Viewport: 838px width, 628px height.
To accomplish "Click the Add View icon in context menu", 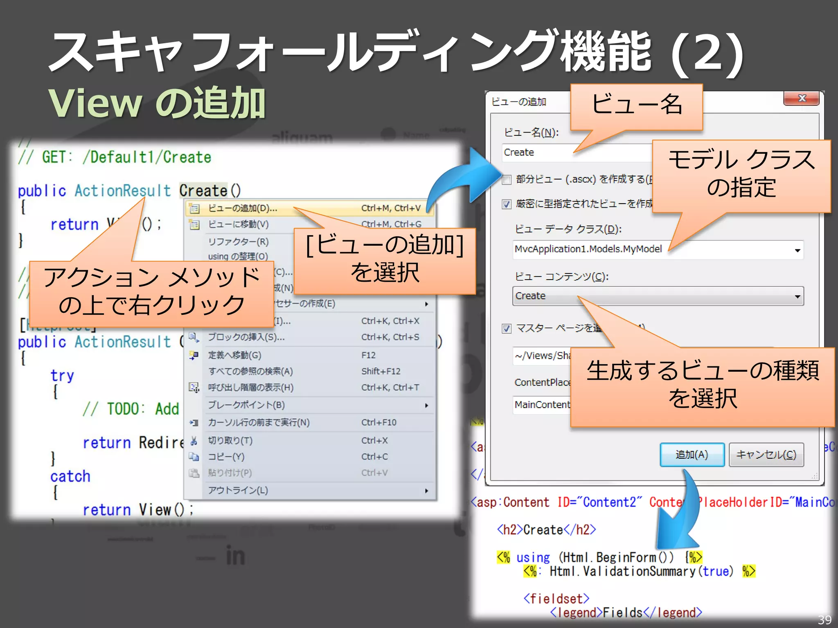I will 194,209.
